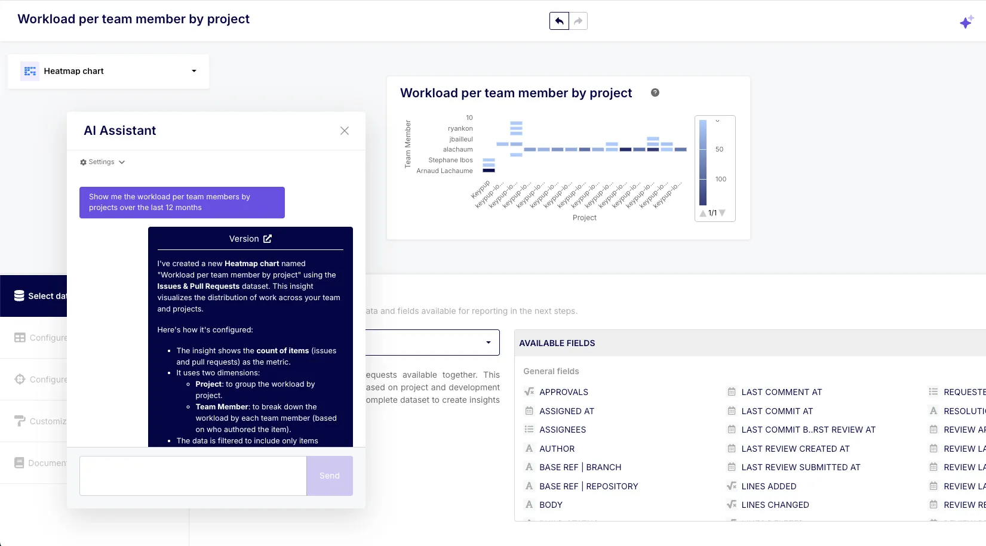The height and width of the screenshot is (546, 986).
Task: Click the document icon on Documentation step
Action: tap(20, 462)
